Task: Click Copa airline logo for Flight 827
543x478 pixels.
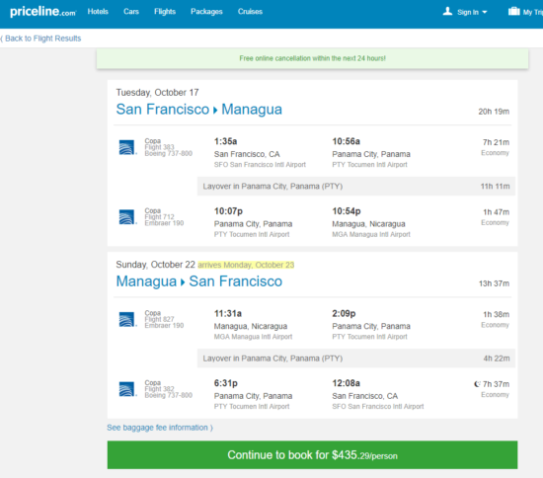Action: point(127,319)
